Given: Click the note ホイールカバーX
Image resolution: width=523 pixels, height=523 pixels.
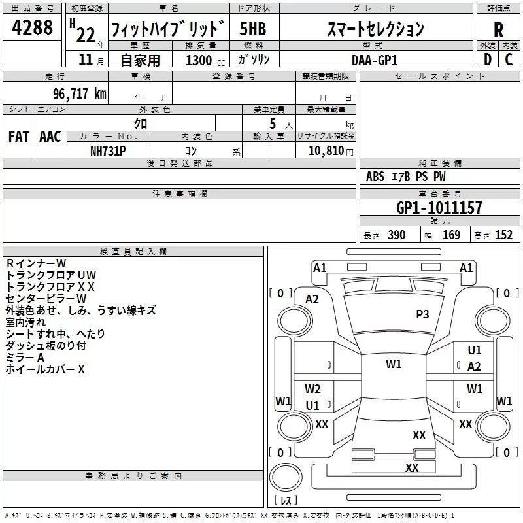Looking at the screenshot, I should point(45,369).
